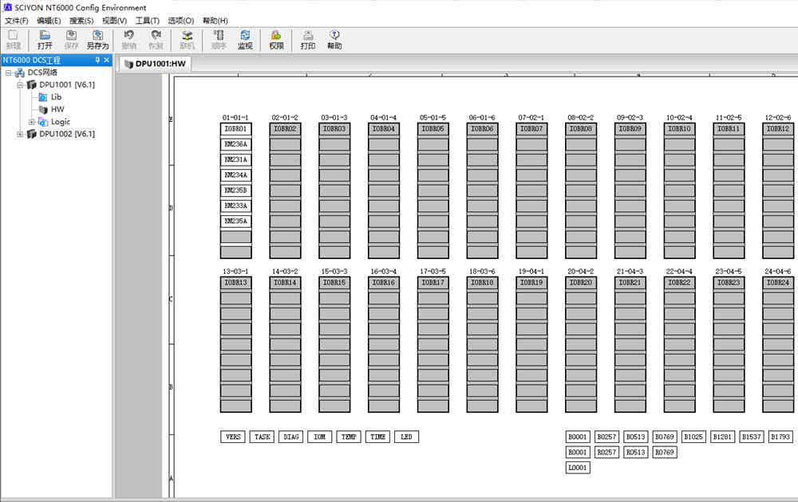Select the KM233A module block
Screen dimensions: 798x502
point(235,206)
